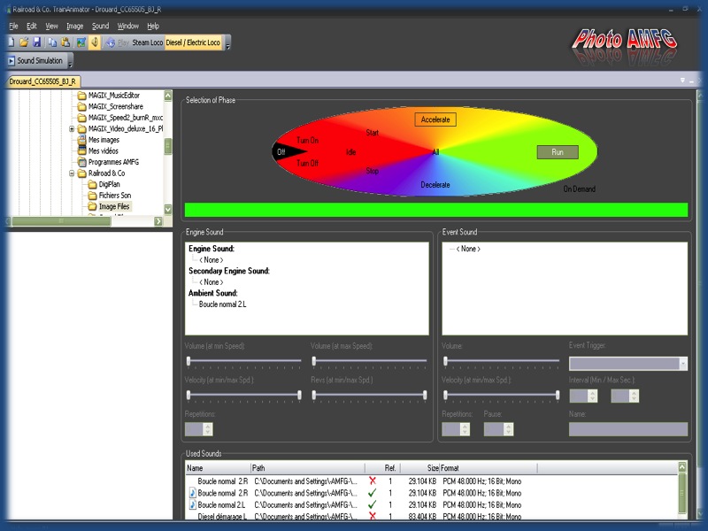Select the Stop phase
Viewport: 708px width, 531px height.
pos(372,171)
